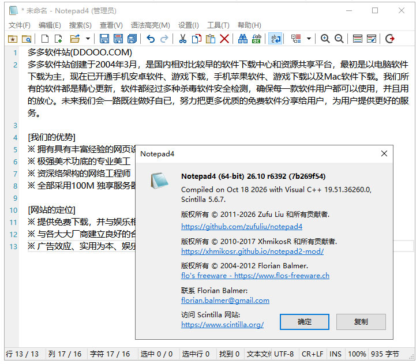This screenshot has width=420, height=364.
Task: Click the [网站的定位] heading line
Action: pyautogui.click(x=51, y=210)
